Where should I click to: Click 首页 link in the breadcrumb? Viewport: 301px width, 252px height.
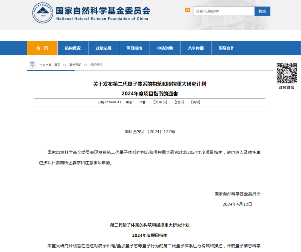(x=57, y=65)
